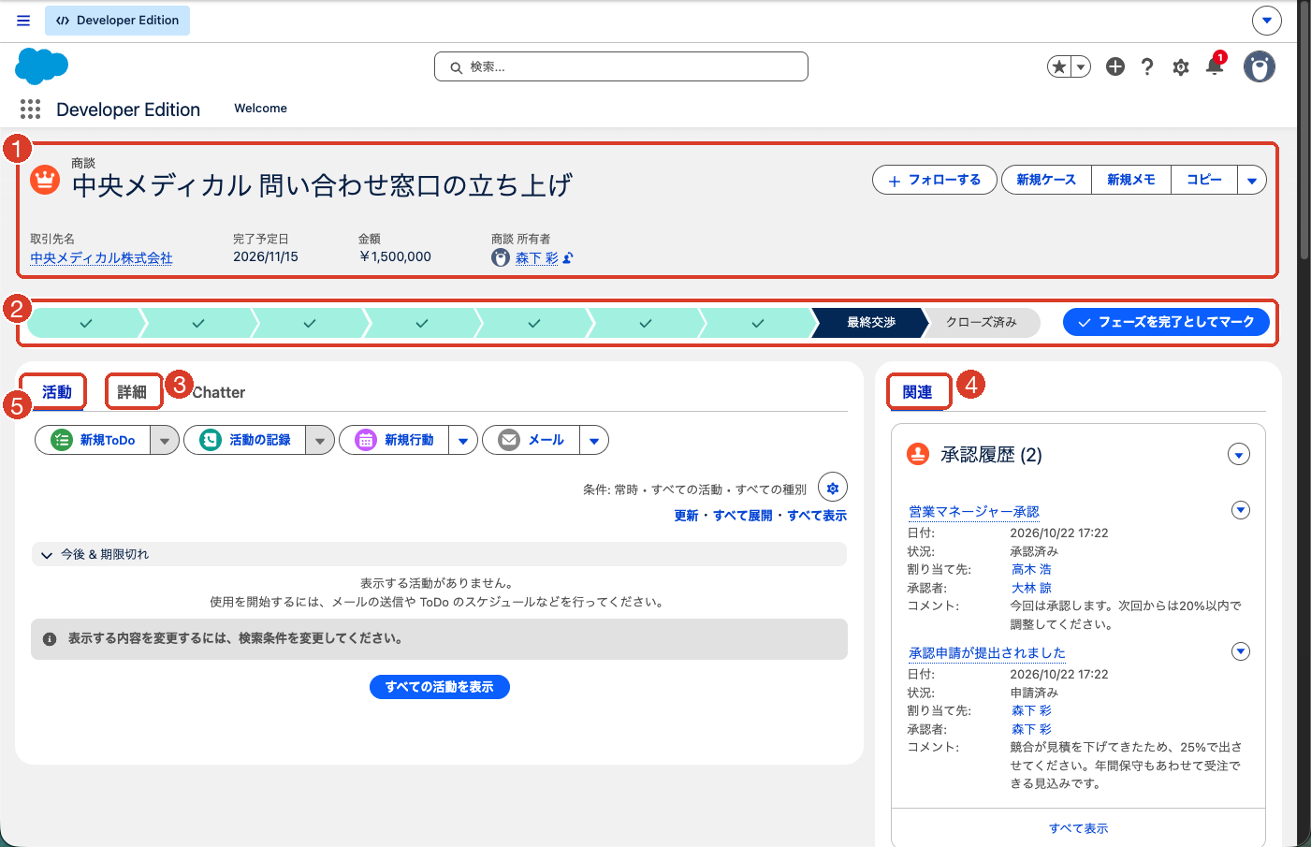The image size is (1311, 847).
Task: Click the info icon in the gray notice
Action: tap(50, 639)
